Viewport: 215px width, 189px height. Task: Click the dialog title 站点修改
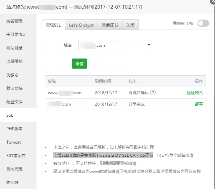point(74,7)
